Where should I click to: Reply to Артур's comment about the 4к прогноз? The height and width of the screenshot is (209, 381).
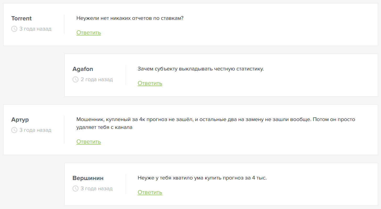pyautogui.click(x=89, y=142)
